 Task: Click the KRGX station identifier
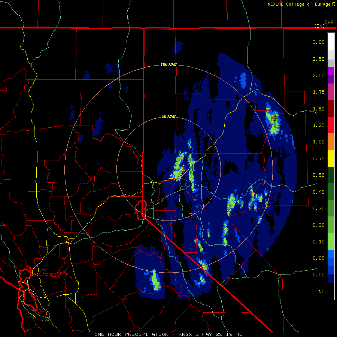(185, 334)
